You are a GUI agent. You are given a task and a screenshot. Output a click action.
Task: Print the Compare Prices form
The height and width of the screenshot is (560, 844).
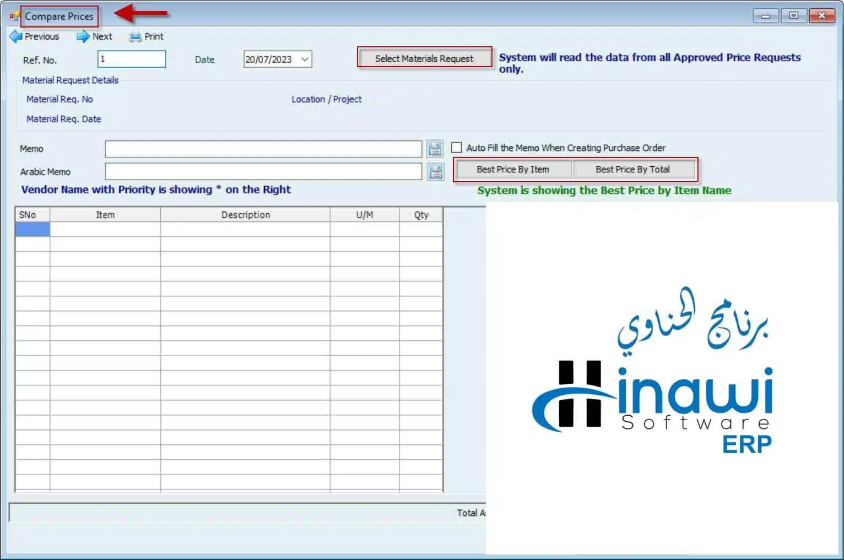146,36
